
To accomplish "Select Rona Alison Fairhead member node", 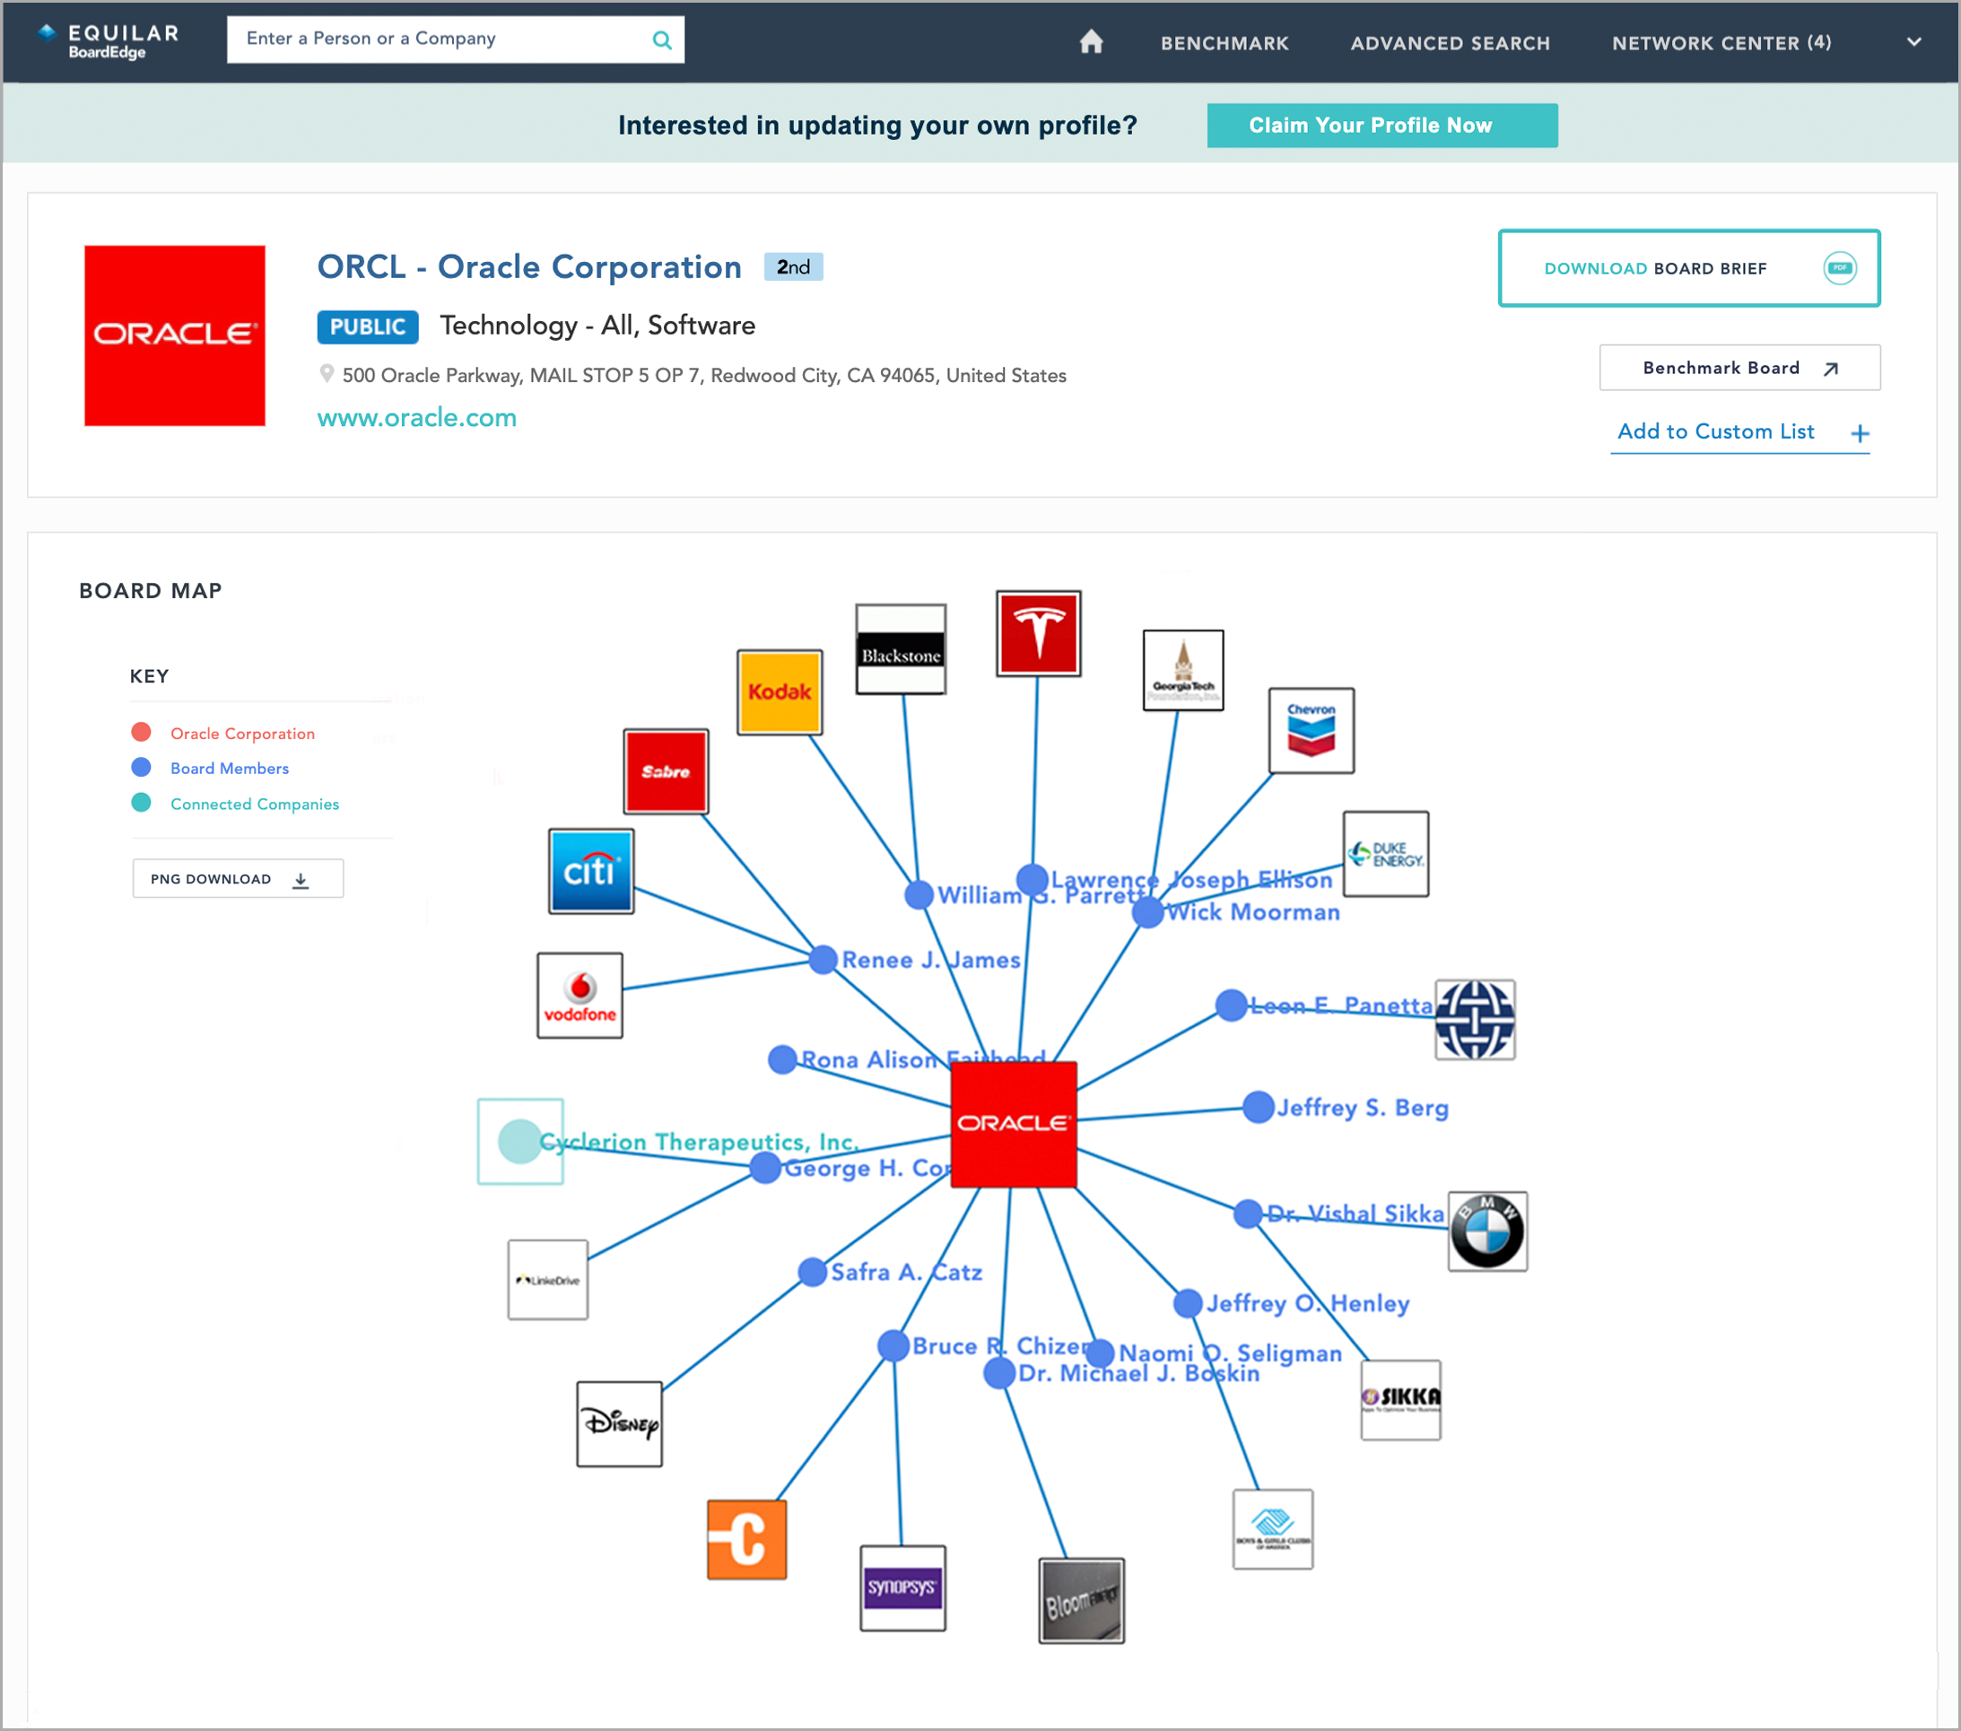I will click(783, 1060).
